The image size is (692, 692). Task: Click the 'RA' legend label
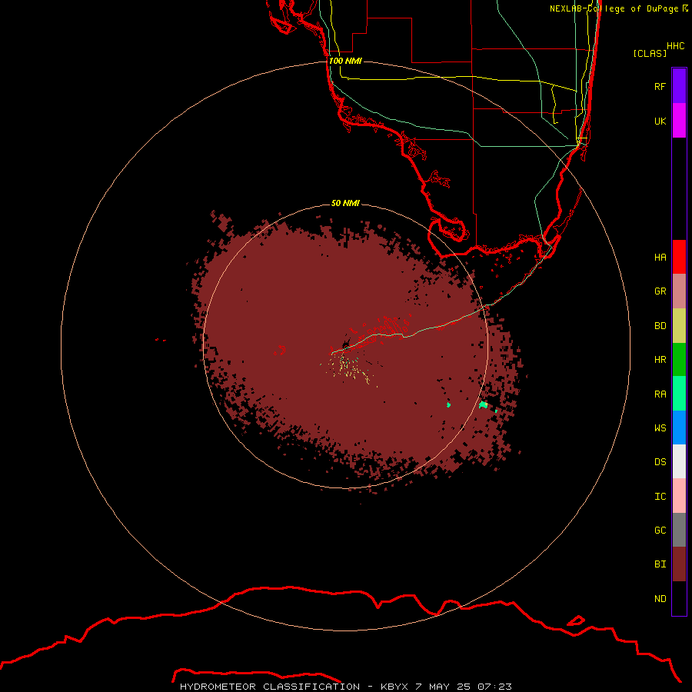click(660, 394)
